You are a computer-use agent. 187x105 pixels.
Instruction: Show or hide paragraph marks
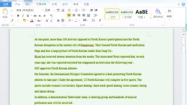point(100,20)
